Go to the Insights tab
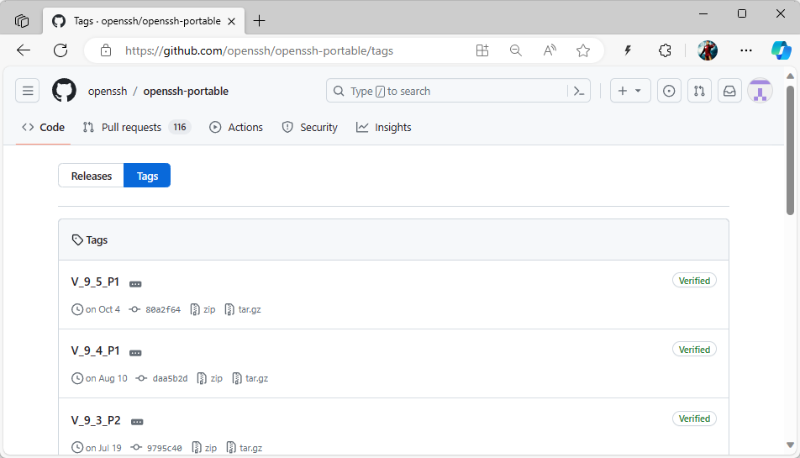800x458 pixels. [384, 128]
